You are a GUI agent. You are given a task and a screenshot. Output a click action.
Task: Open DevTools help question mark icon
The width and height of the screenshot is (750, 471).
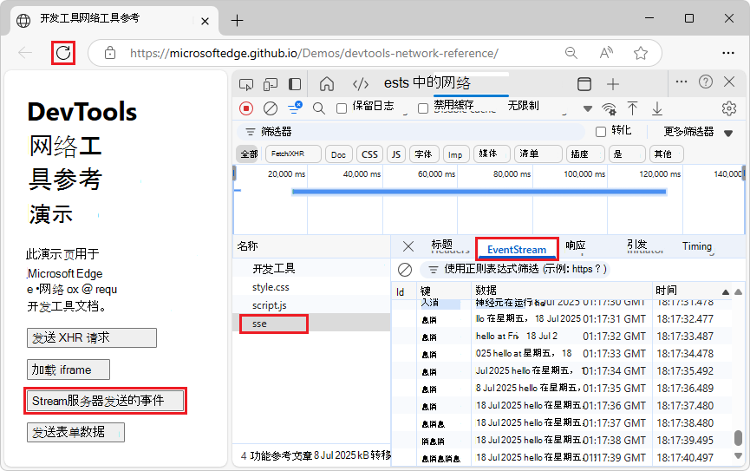point(706,82)
